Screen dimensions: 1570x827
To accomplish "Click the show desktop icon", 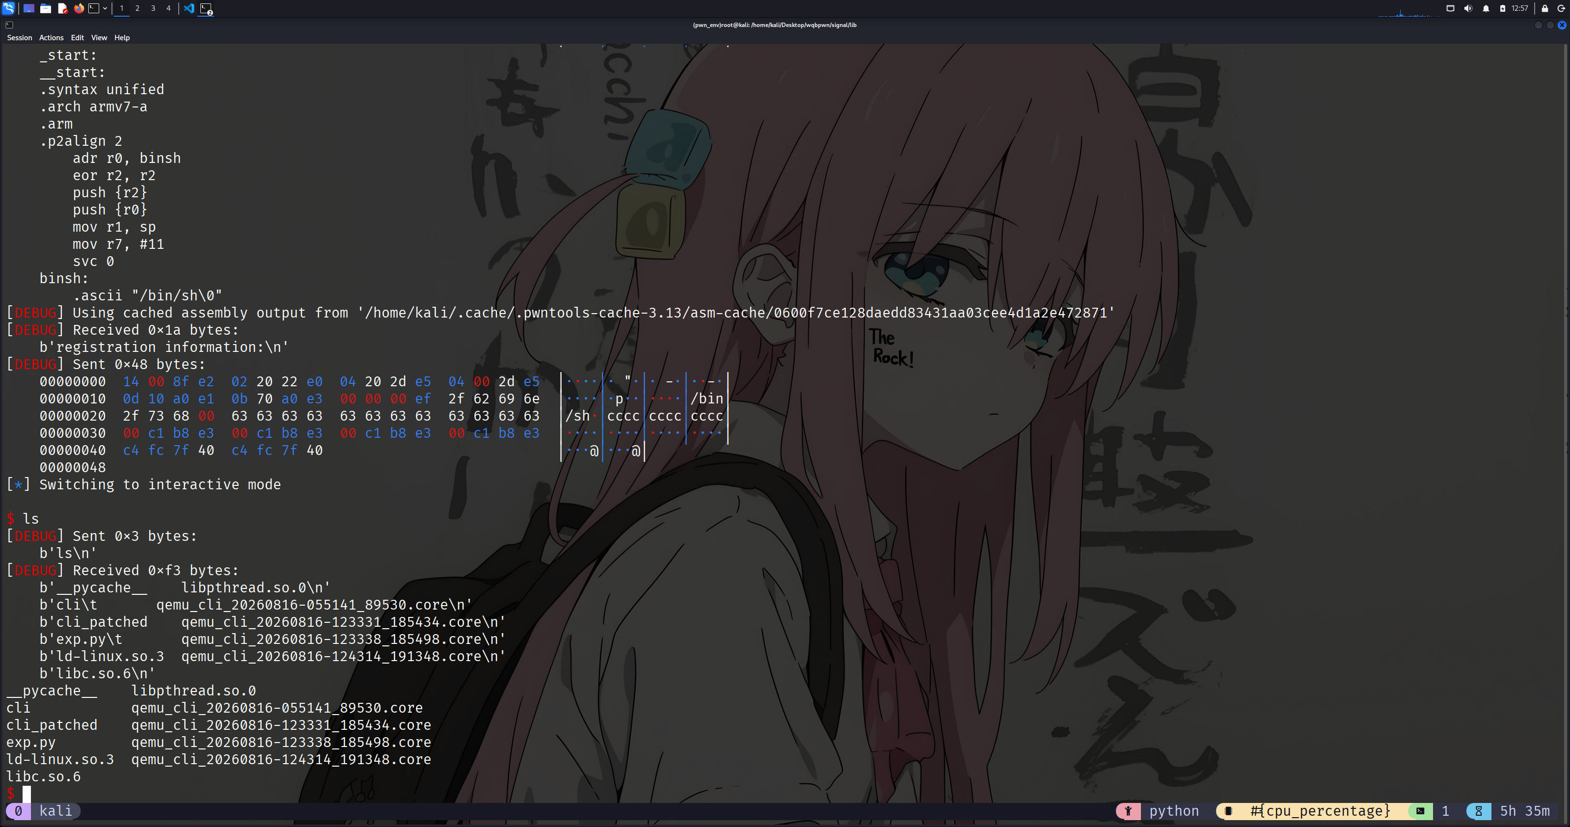I will pos(28,8).
